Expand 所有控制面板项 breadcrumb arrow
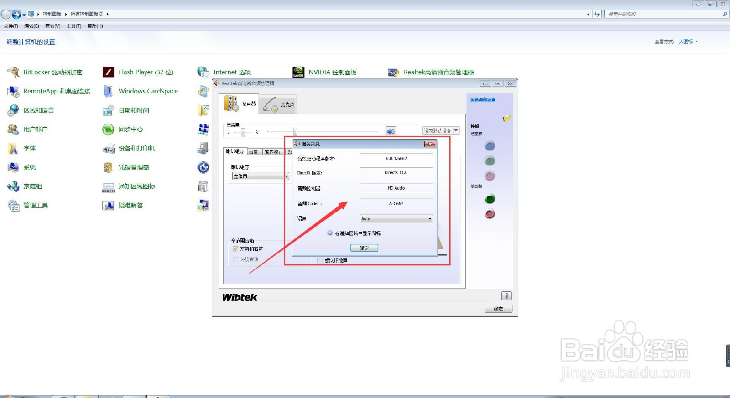The width and height of the screenshot is (730, 398). 107,14
